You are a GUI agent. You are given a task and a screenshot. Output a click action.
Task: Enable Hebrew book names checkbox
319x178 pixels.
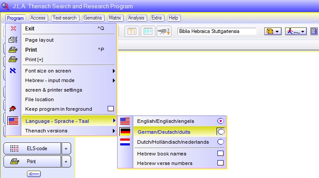point(220,153)
